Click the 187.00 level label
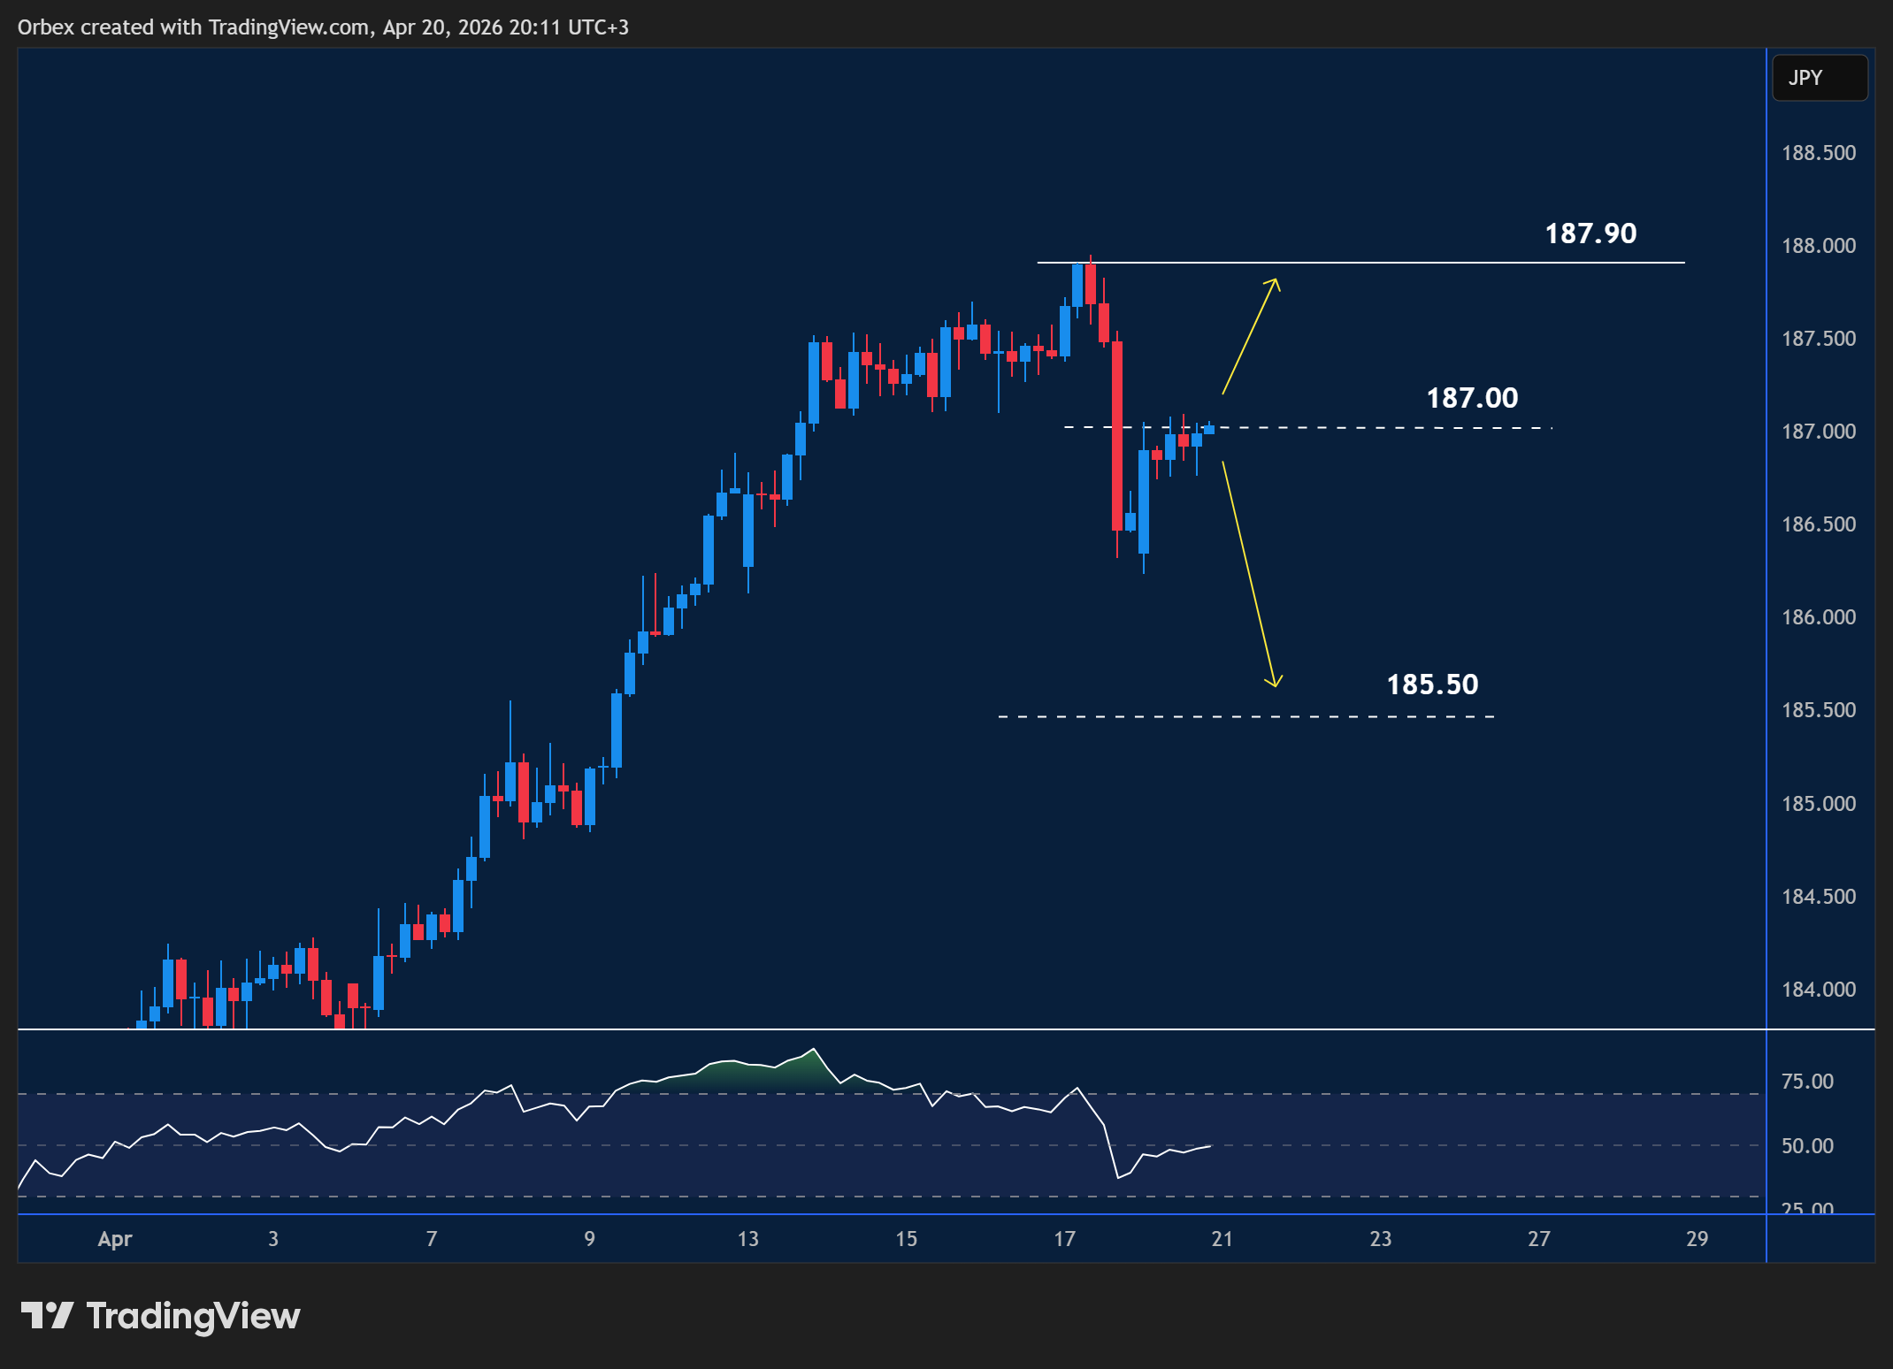The image size is (1893, 1369). 1471,398
